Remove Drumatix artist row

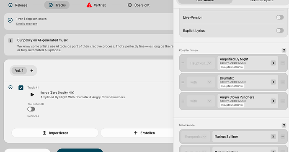pos(283,82)
